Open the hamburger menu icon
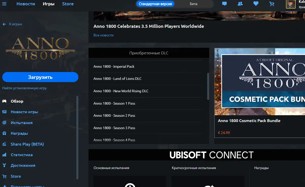 click(x=4, y=4)
